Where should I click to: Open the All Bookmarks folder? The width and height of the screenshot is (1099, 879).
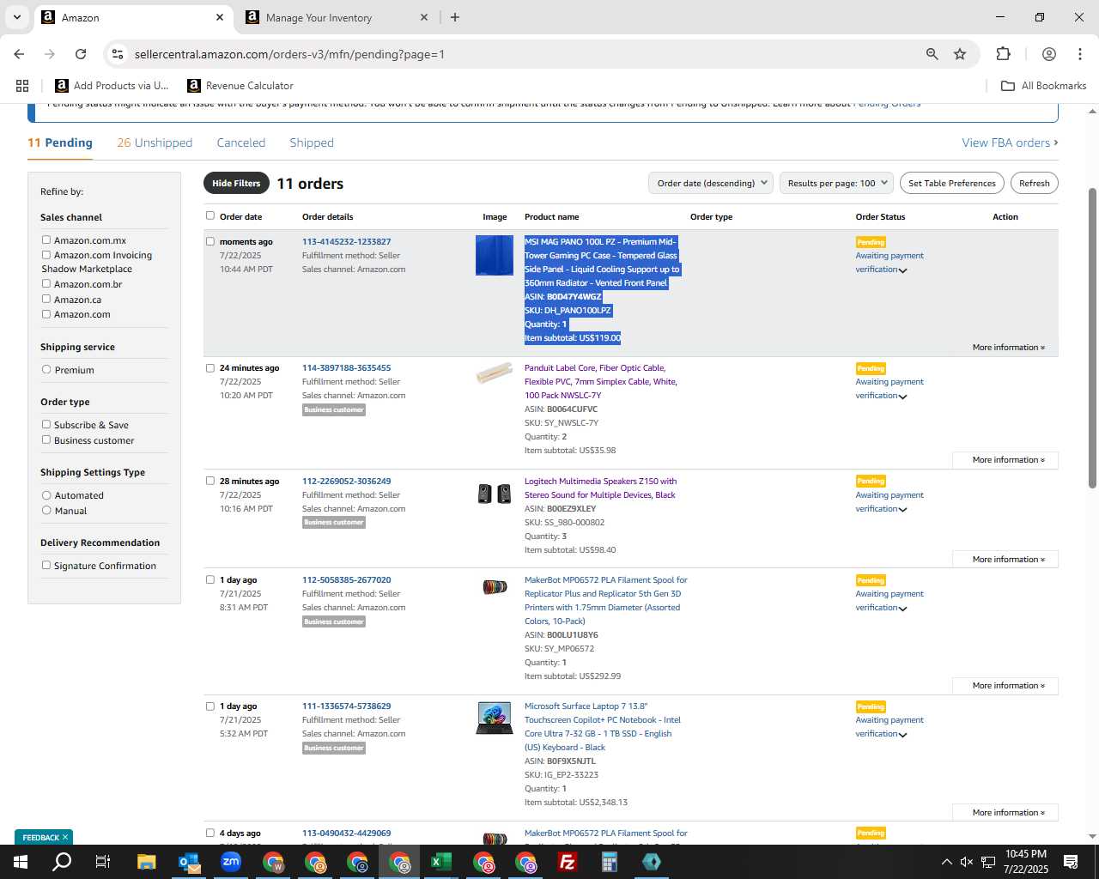pos(1044,86)
